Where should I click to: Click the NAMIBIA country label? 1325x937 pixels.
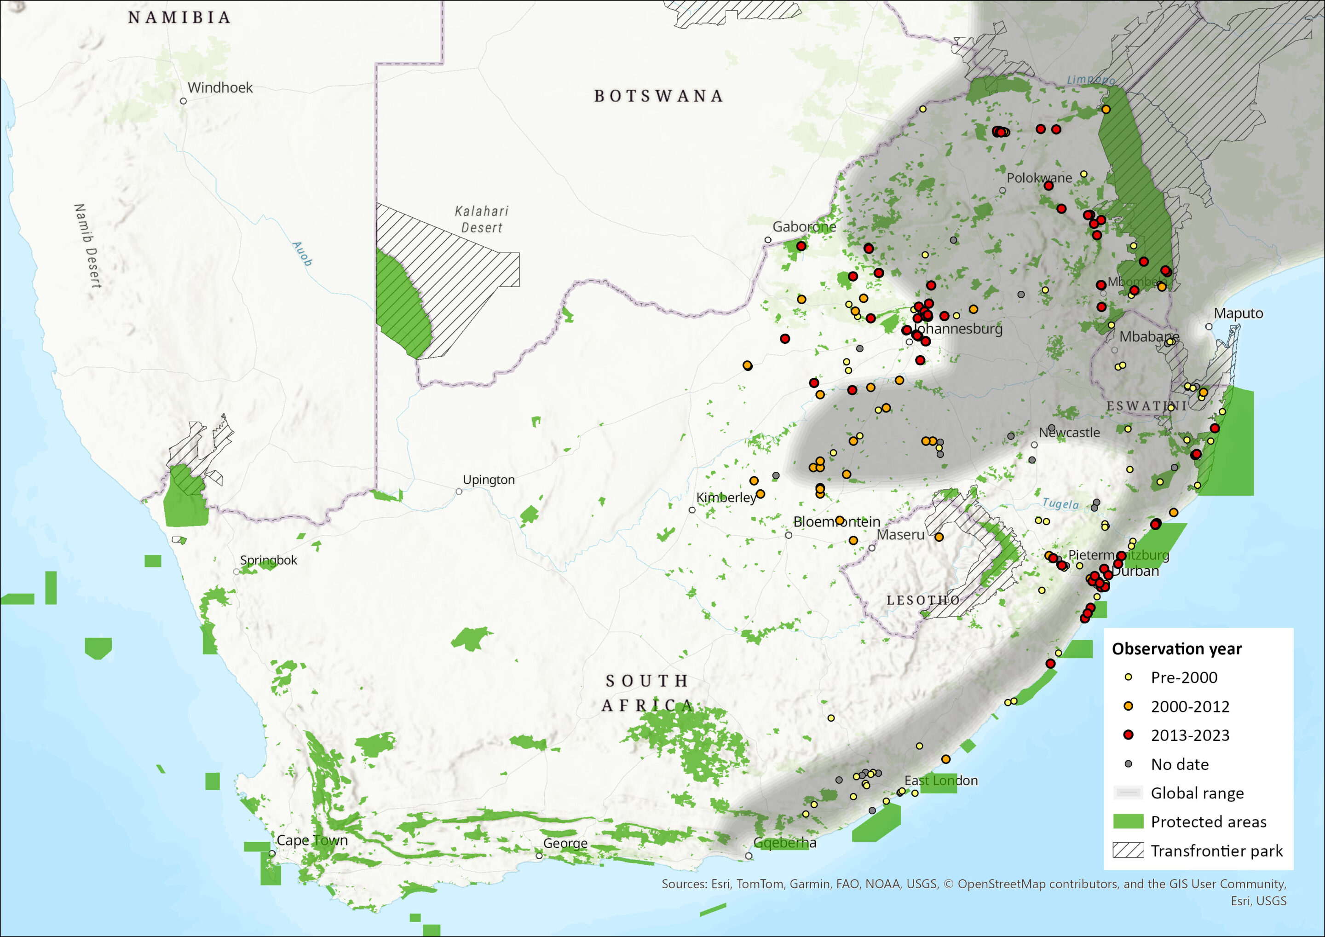[179, 17]
